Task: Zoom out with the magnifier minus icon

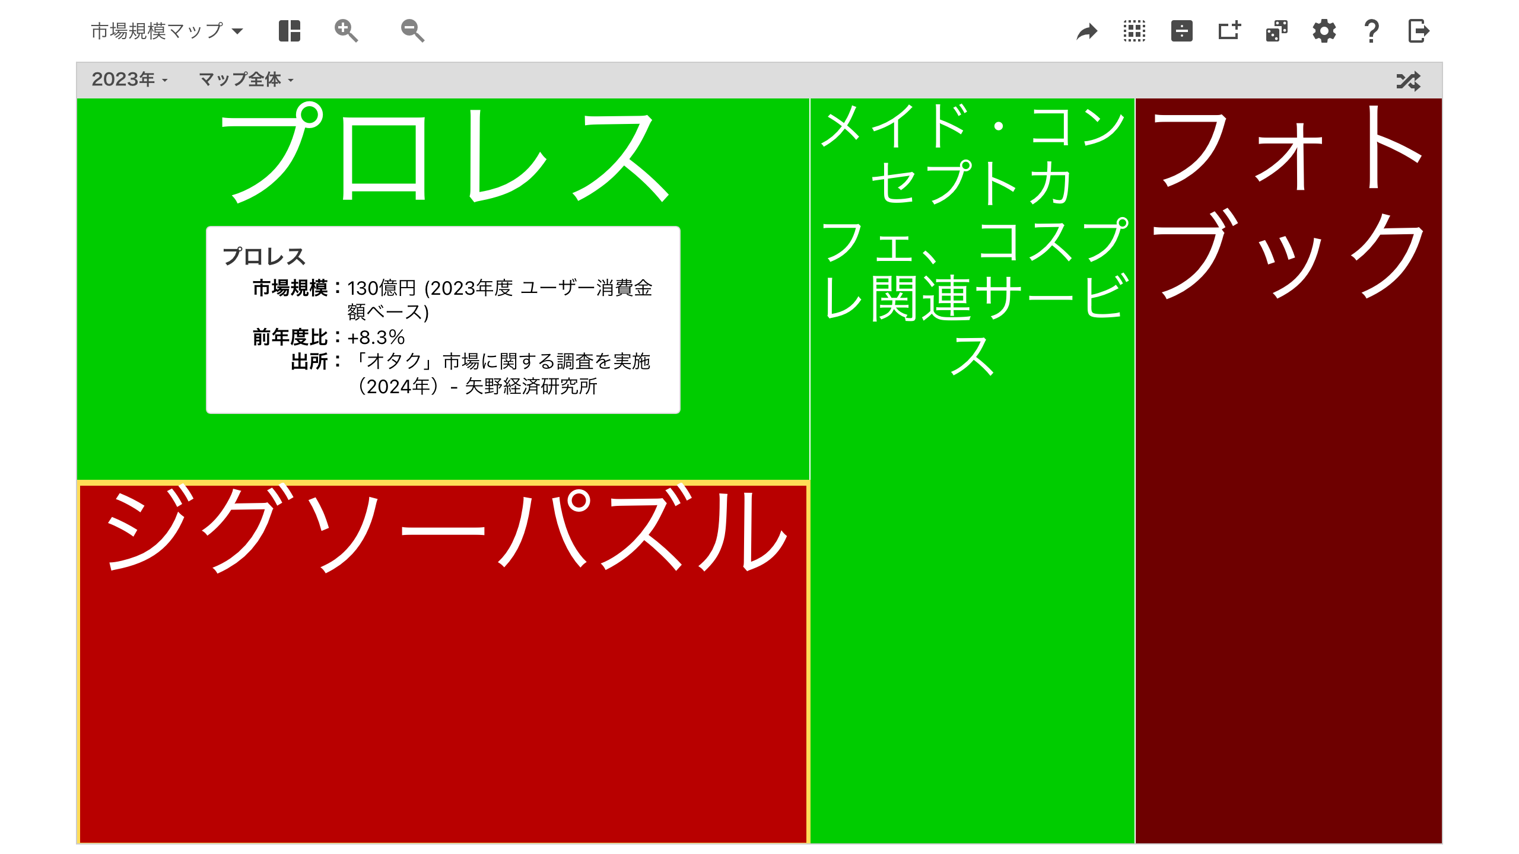Action: [x=412, y=31]
